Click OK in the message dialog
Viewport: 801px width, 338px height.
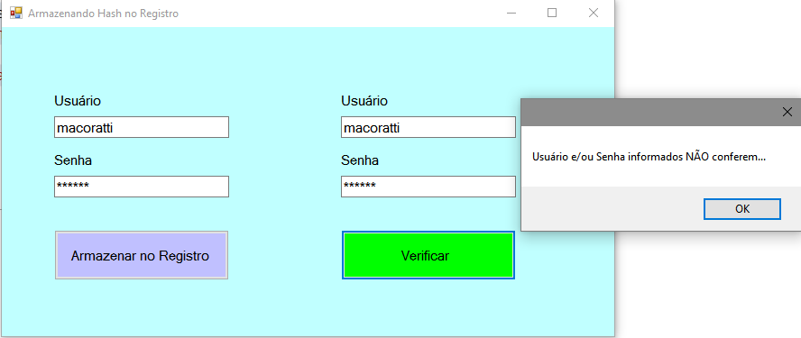[741, 209]
